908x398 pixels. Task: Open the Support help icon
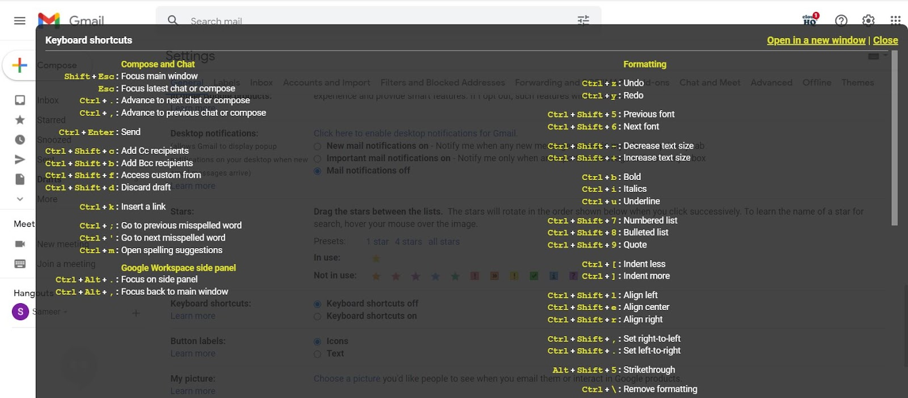point(841,20)
